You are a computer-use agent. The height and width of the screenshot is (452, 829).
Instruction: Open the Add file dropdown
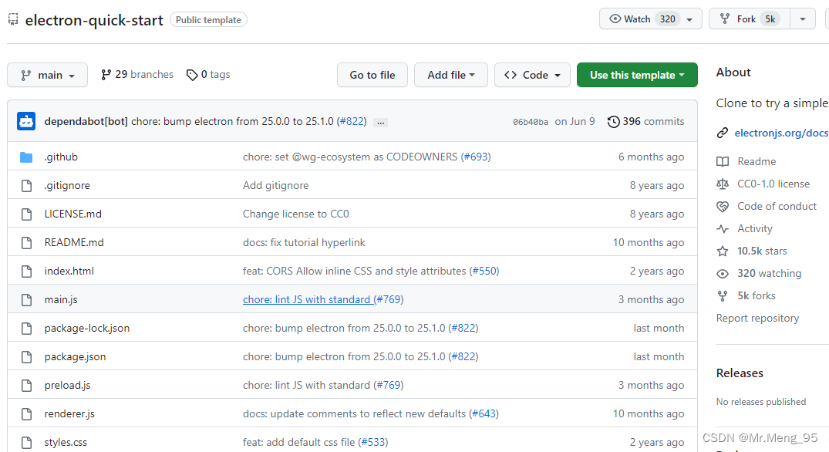click(451, 75)
